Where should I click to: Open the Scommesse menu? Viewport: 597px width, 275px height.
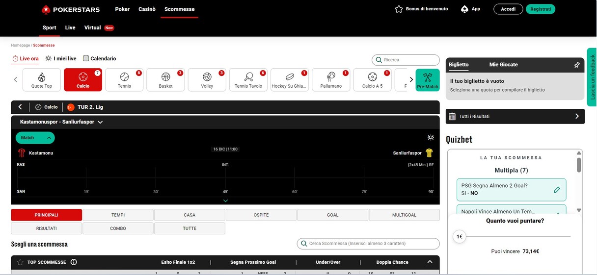click(179, 9)
